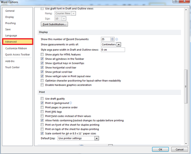
Task: Click the info icon beside Recent Documents
Action: [x=117, y=39]
